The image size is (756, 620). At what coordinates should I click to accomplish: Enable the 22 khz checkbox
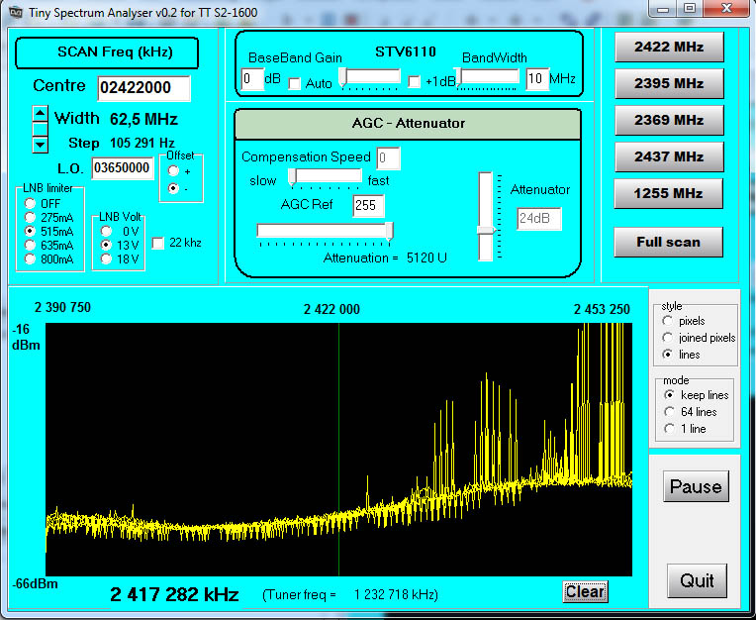tap(158, 244)
